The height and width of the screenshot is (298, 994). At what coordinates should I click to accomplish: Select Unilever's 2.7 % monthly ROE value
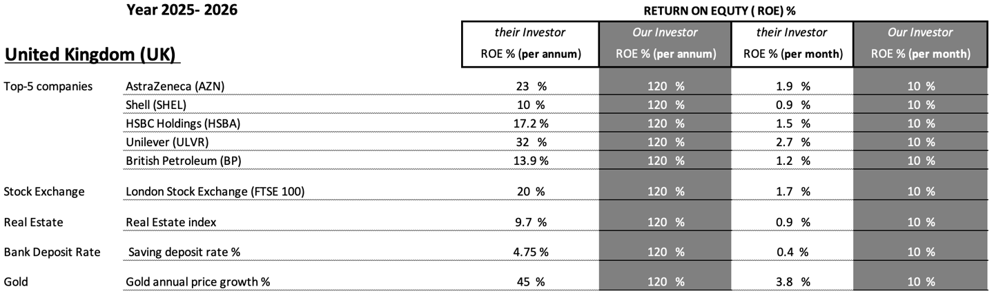coord(792,142)
